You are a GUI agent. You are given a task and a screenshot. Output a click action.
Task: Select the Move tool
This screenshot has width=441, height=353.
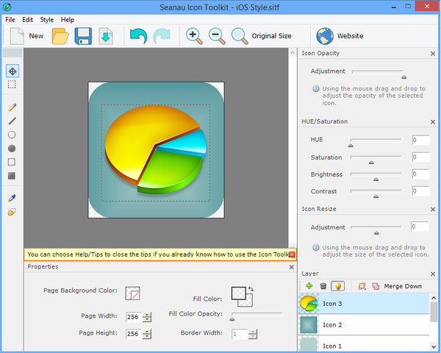point(12,71)
